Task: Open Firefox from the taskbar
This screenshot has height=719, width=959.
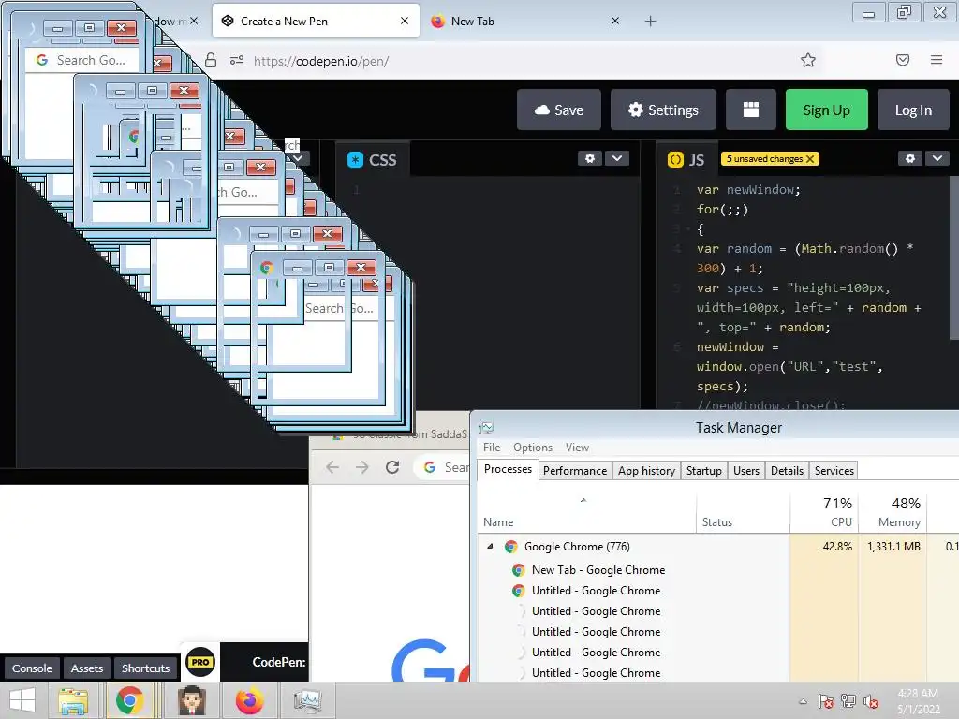Action: click(x=249, y=700)
